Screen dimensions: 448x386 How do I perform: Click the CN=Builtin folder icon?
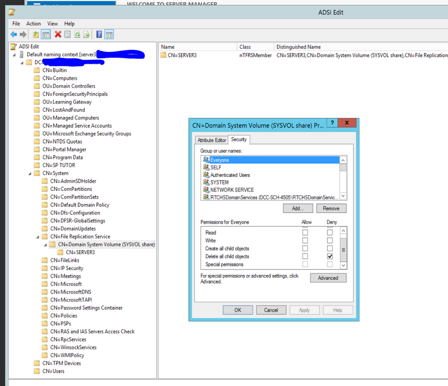[x=37, y=70]
